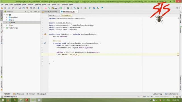
Task: Open the Edit menu
Action: (x=6, y=5)
